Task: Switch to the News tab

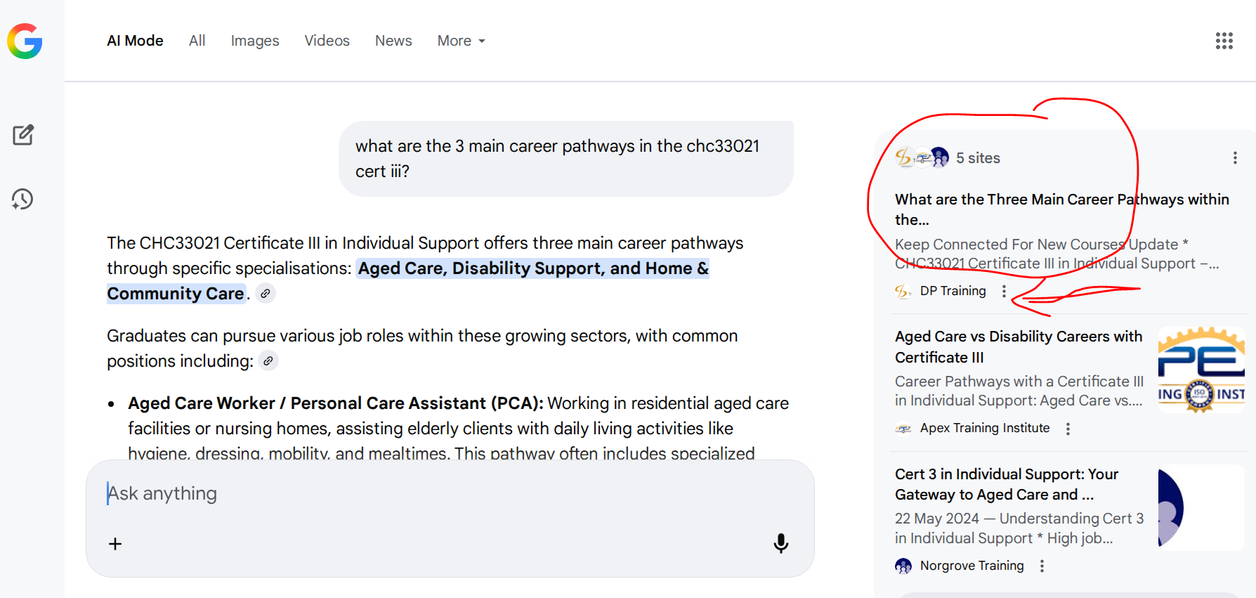Action: [393, 41]
